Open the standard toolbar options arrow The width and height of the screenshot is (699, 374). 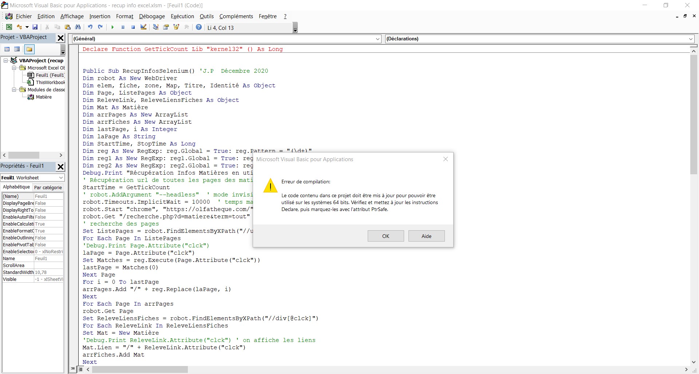[x=295, y=28]
